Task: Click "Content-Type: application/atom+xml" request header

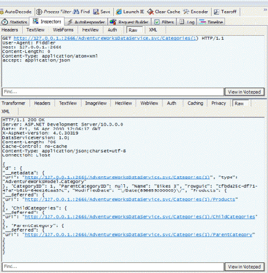Action: 50,56
